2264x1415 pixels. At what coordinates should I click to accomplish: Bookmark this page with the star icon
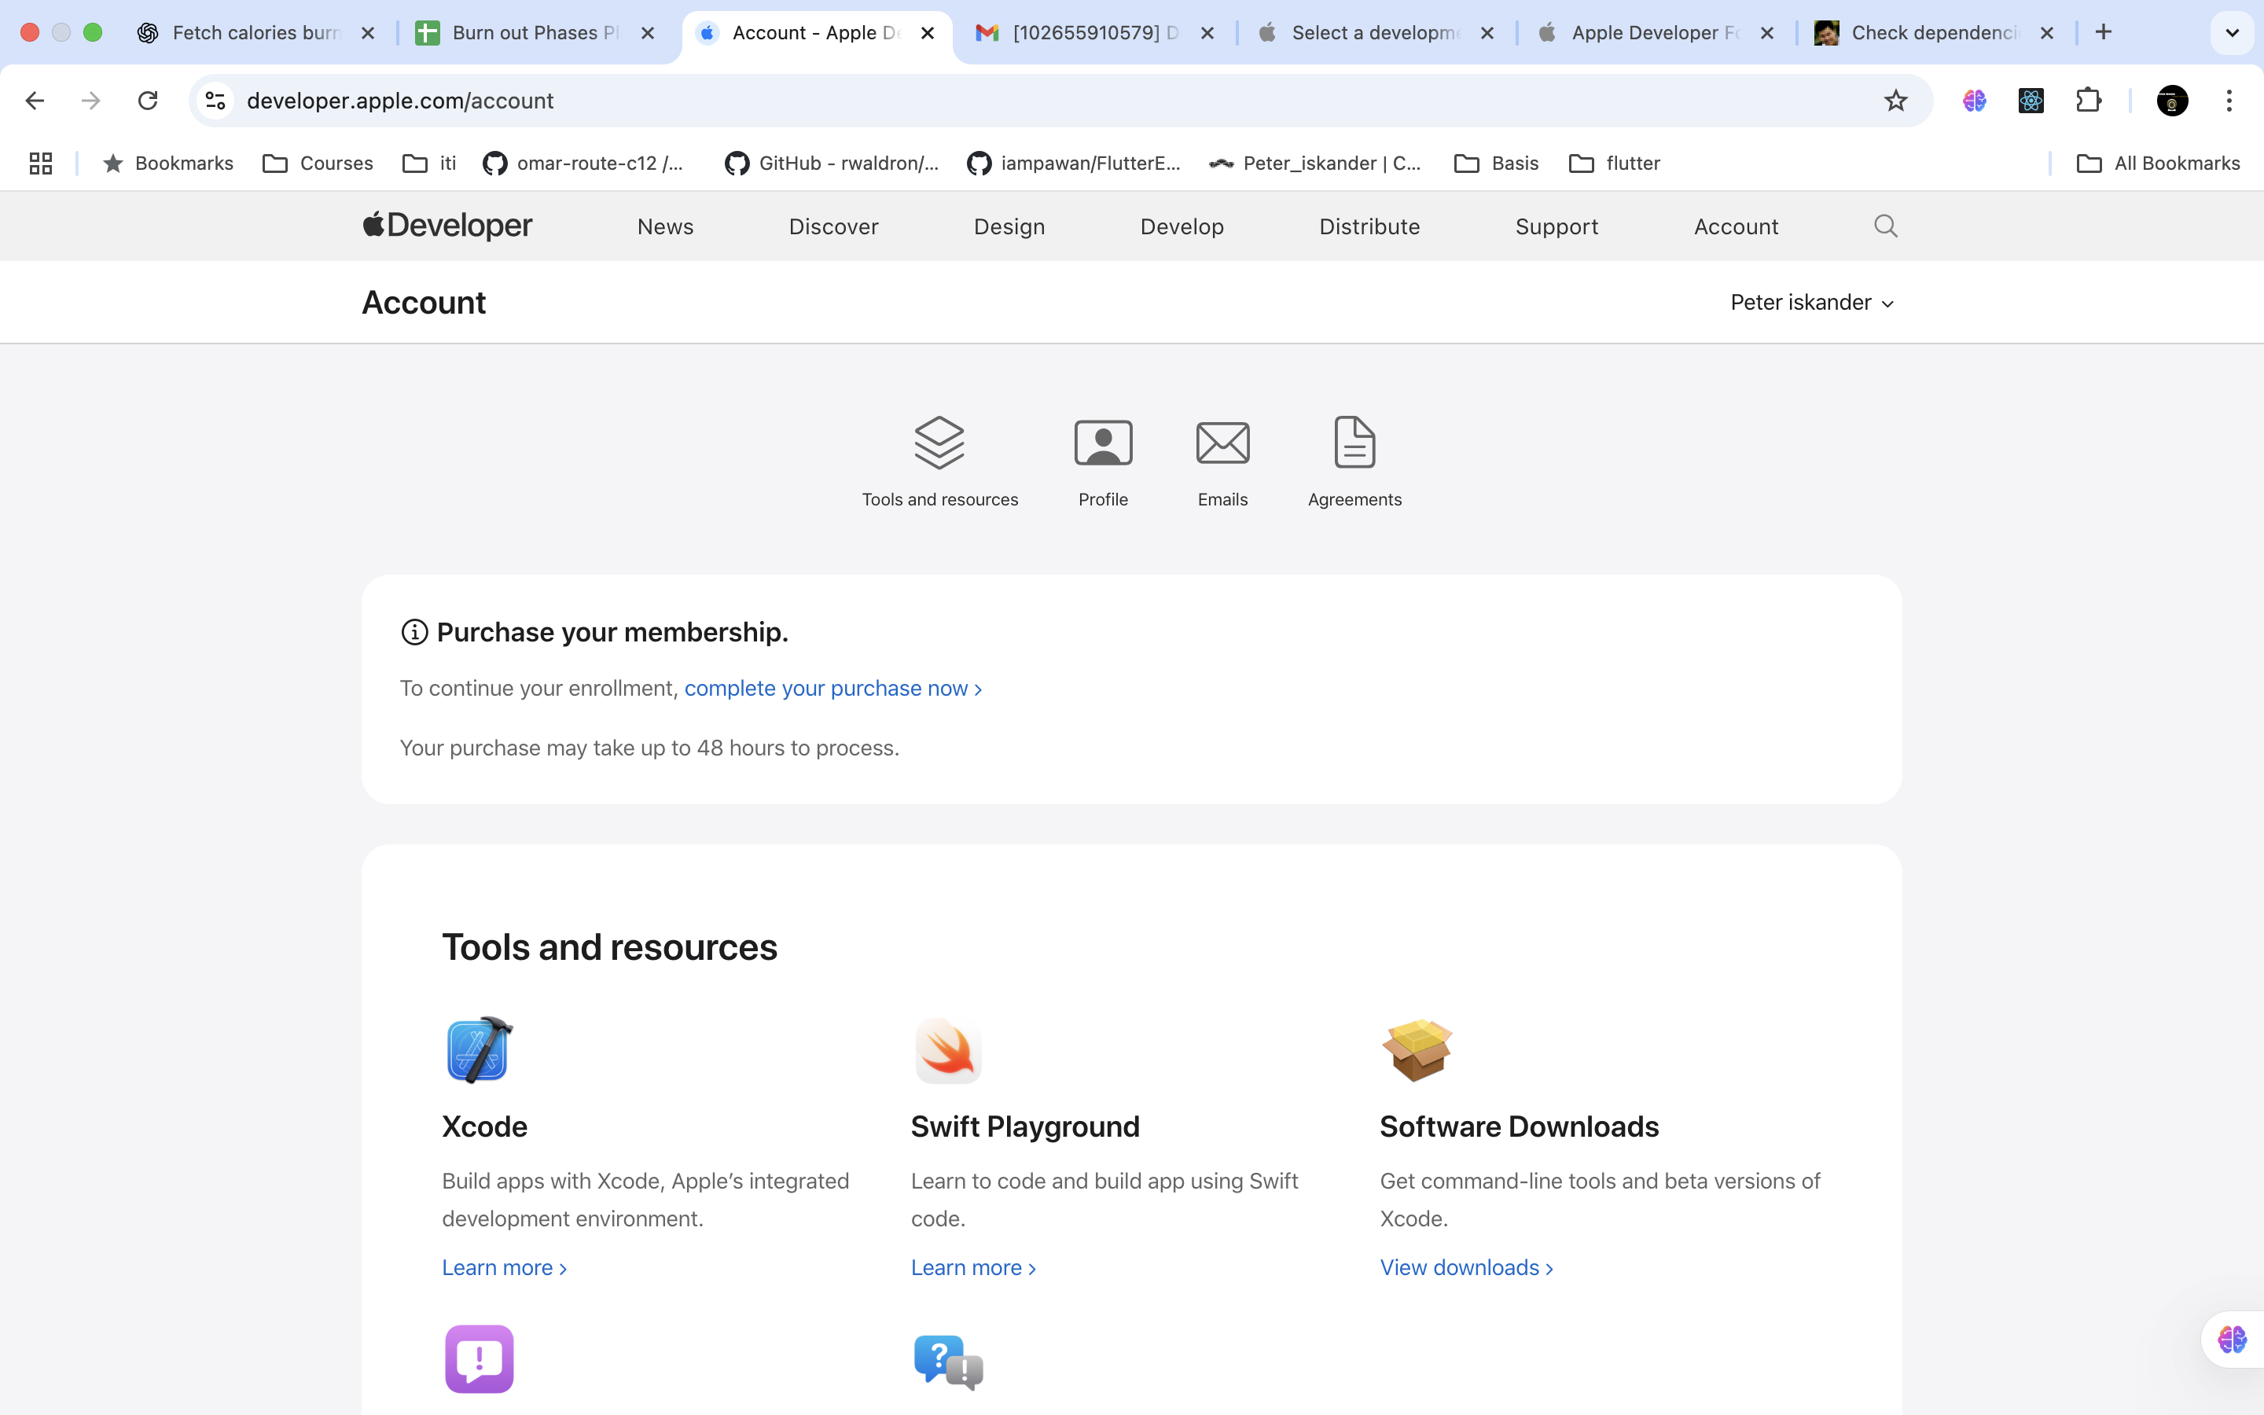tap(1895, 101)
